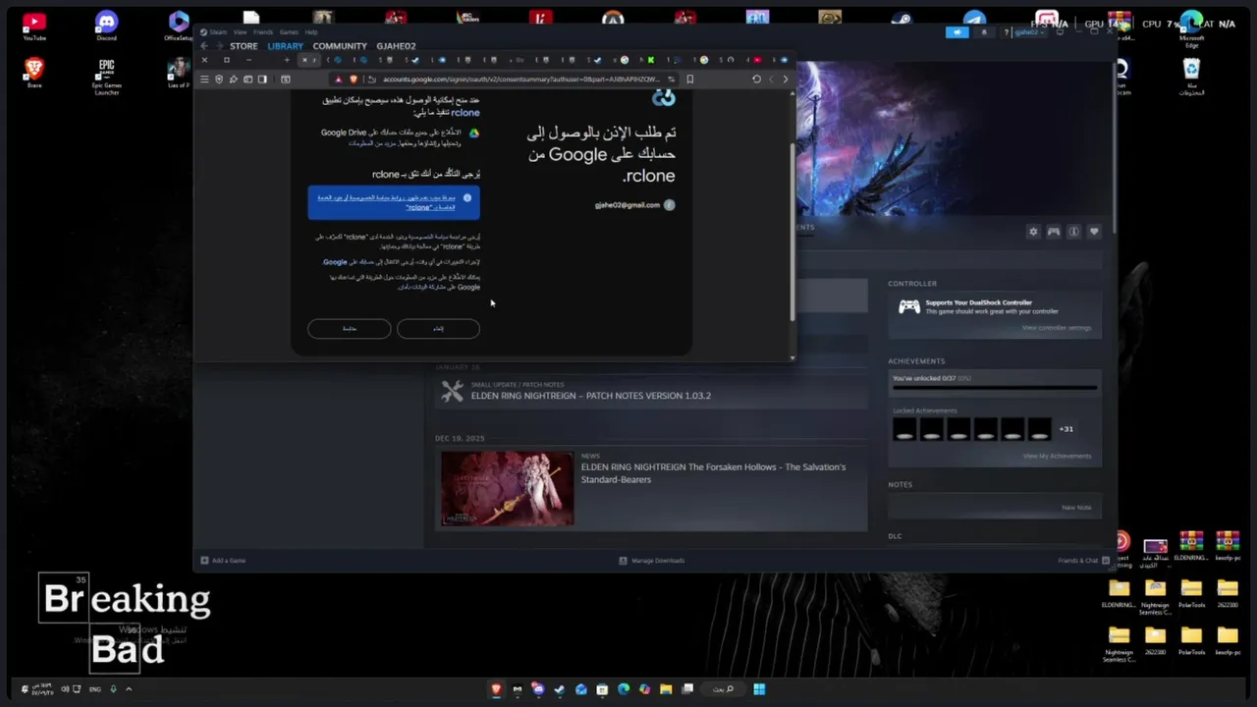
Task: Open Windows Start button on taskbar
Action: coord(759,689)
